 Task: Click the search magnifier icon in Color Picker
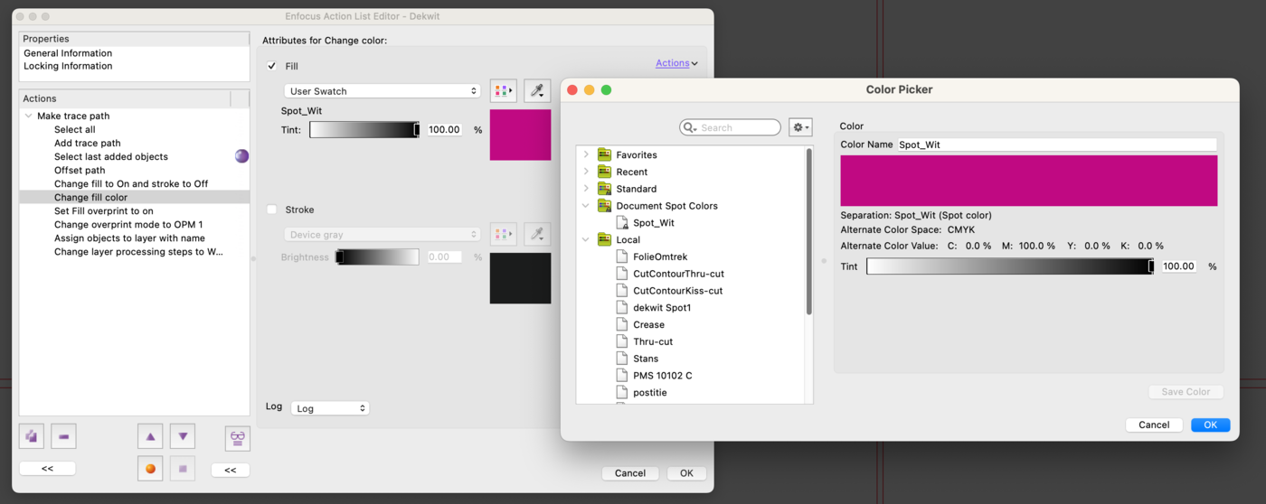(690, 127)
